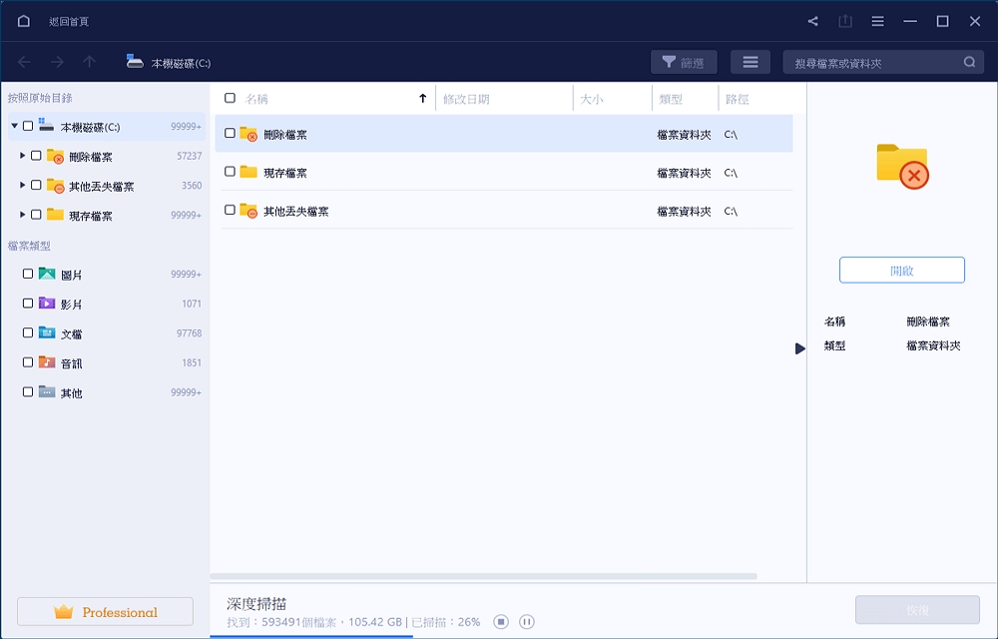The width and height of the screenshot is (998, 639).
Task: Click the 影片 video type icon
Action: pyautogui.click(x=47, y=303)
